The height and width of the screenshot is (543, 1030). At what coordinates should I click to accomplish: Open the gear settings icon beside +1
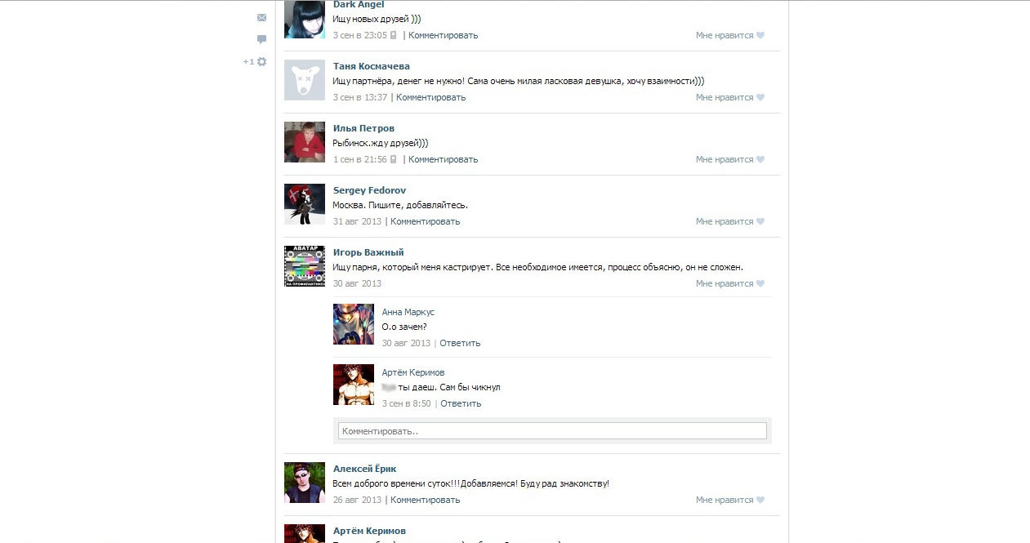261,61
